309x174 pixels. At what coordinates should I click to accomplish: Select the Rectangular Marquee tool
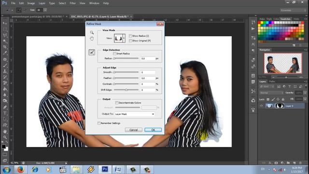click(x=5, y=29)
